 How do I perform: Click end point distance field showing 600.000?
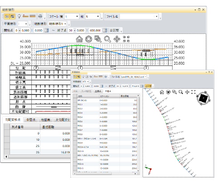[95, 30]
